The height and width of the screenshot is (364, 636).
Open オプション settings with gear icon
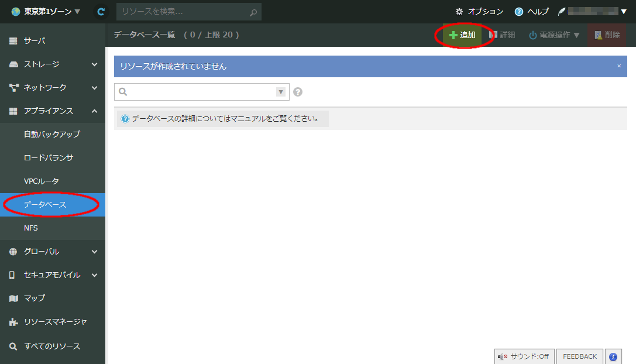[x=479, y=12]
